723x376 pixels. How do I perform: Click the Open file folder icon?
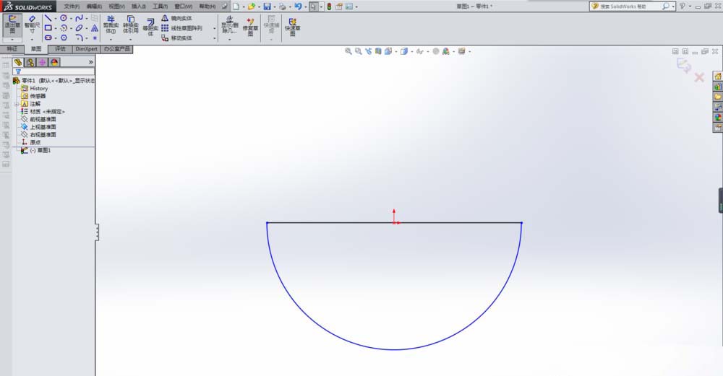(252, 6)
